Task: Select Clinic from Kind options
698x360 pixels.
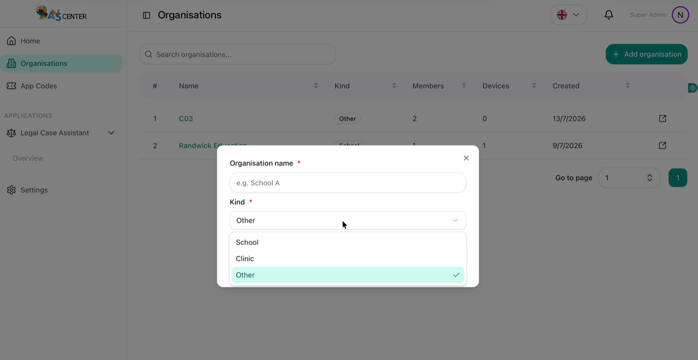Action: 348,259
